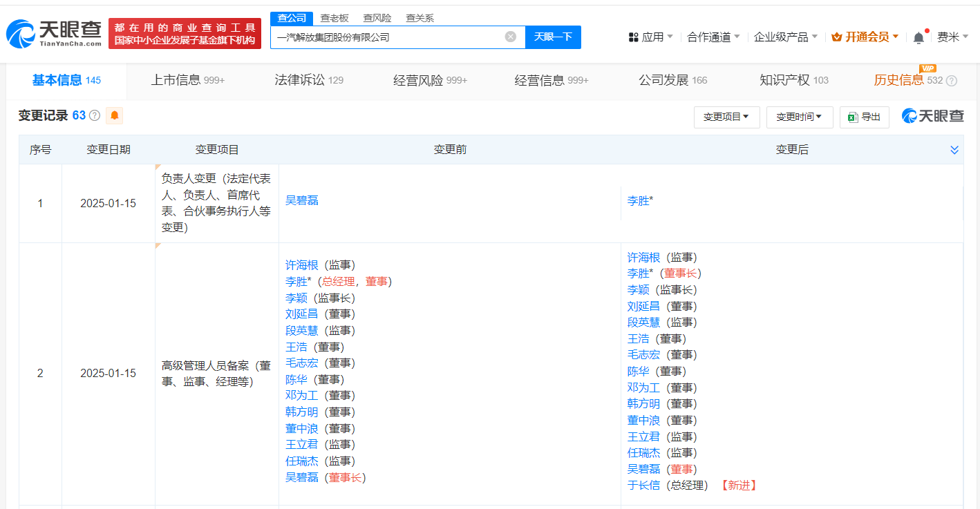The width and height of the screenshot is (980, 509).
Task: Switch to 查公司 search tab
Action: tap(291, 18)
